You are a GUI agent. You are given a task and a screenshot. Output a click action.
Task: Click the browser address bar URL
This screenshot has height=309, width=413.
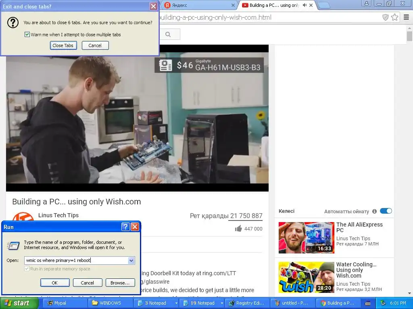(215, 17)
